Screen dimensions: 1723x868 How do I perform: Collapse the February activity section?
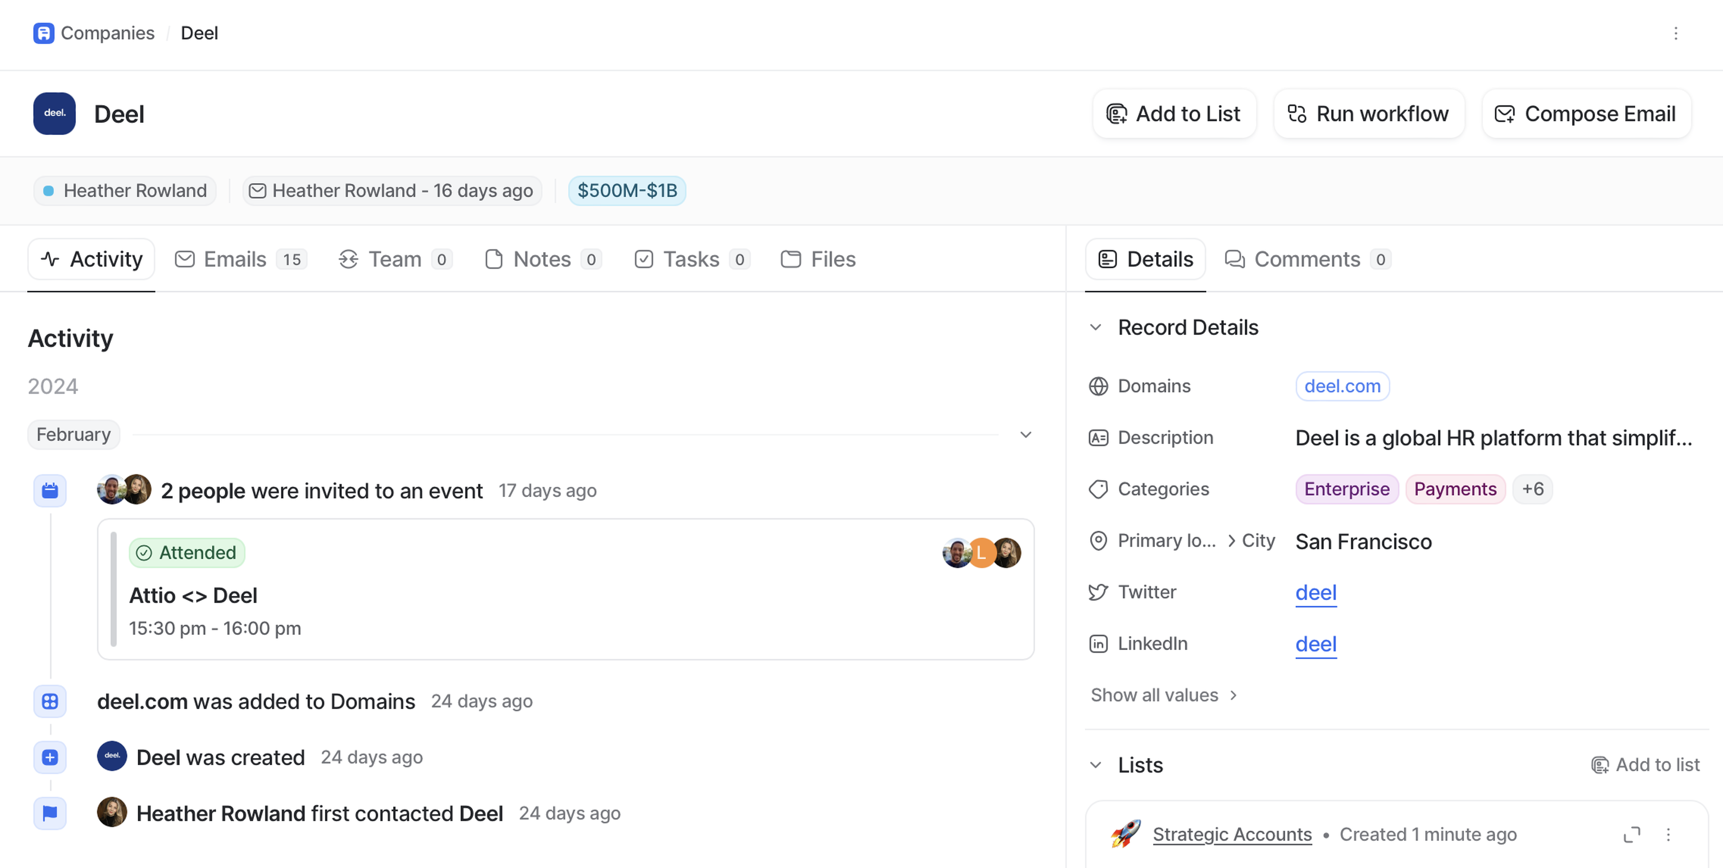(1025, 435)
